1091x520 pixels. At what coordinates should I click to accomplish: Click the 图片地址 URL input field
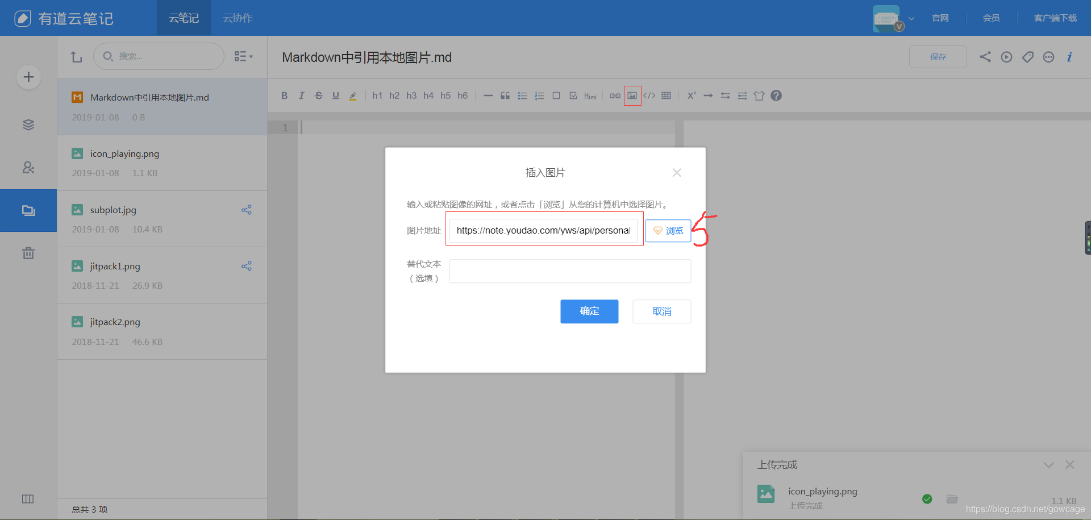tap(544, 230)
